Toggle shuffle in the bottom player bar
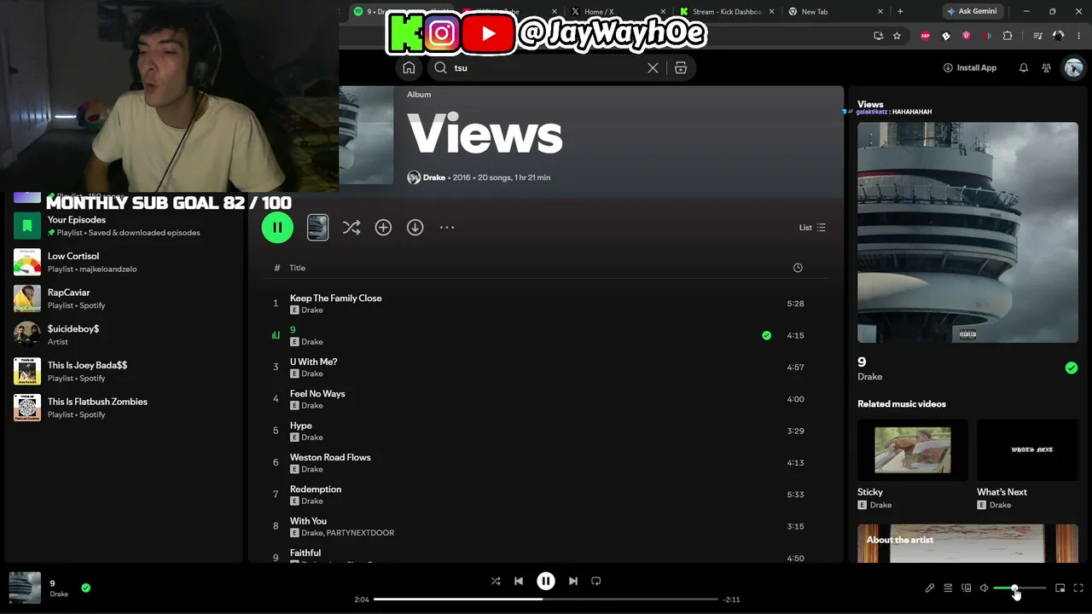The width and height of the screenshot is (1092, 614). point(496,581)
